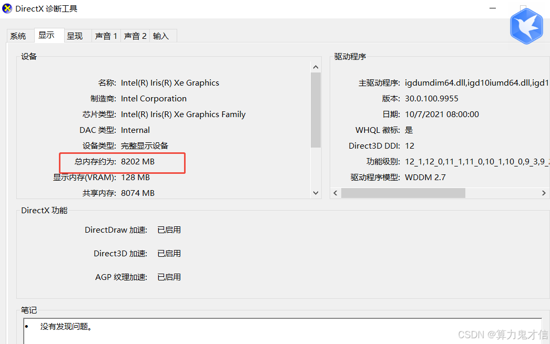Click the blue bird hexagon icon
The image size is (550, 344).
click(526, 26)
